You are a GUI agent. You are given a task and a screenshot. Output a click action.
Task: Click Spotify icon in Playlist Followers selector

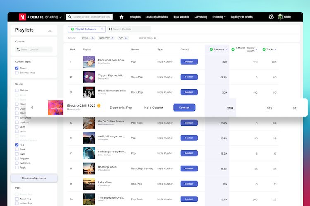point(73,29)
